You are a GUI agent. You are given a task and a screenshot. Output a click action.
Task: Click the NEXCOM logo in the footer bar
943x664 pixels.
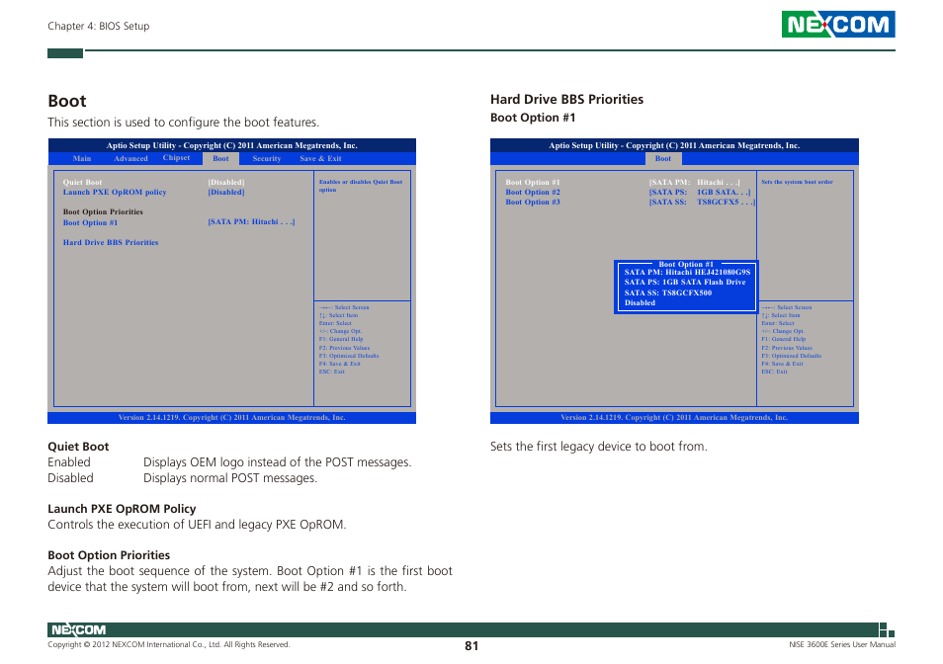(x=78, y=629)
